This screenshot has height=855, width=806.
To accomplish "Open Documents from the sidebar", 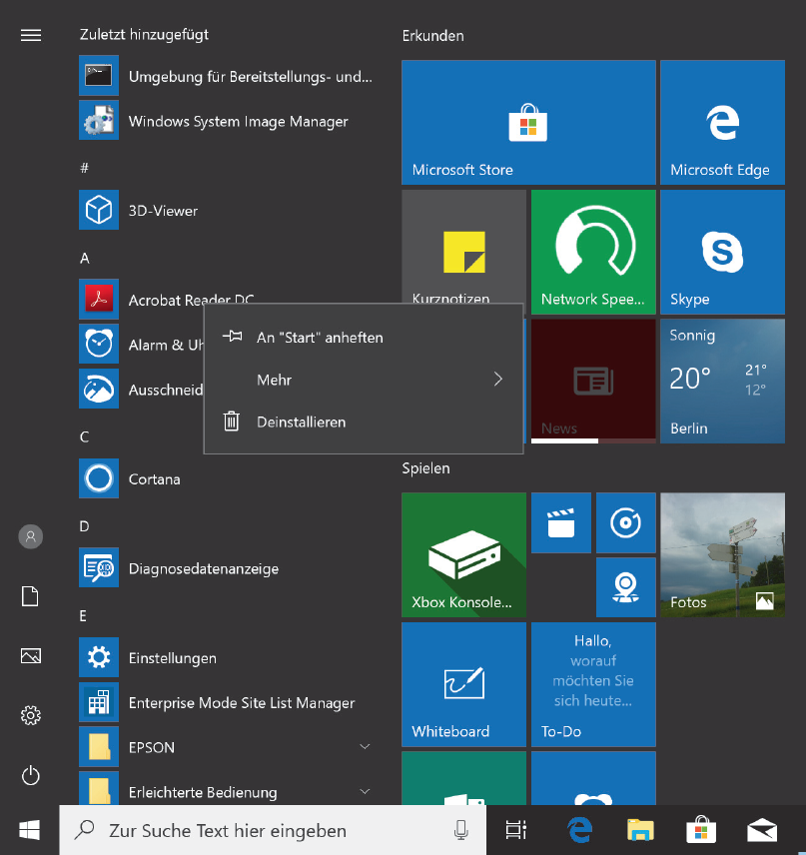I will coord(31,596).
